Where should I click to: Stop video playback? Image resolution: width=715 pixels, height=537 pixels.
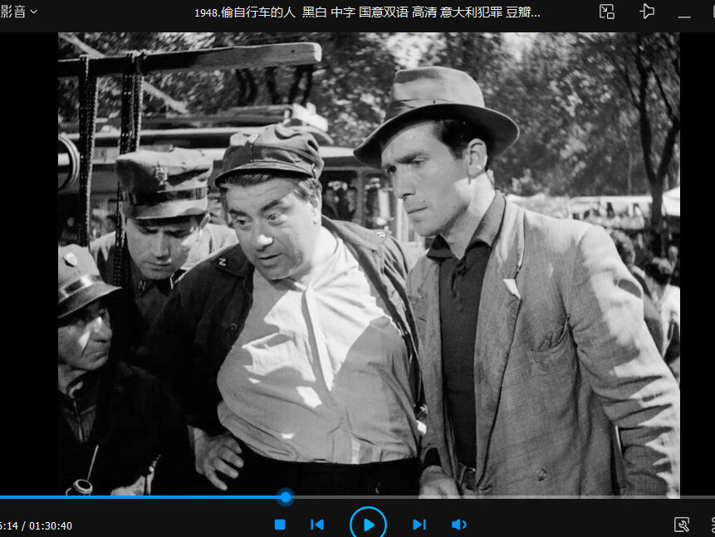coord(280,525)
